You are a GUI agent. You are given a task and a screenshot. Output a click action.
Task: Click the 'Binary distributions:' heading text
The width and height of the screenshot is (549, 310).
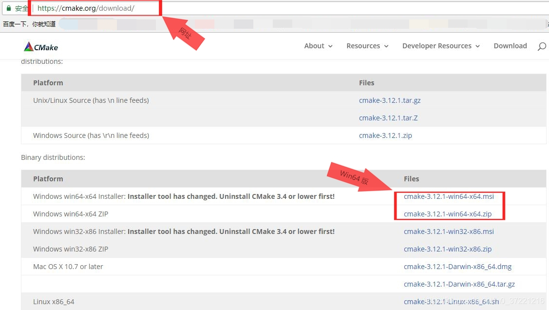coord(53,157)
